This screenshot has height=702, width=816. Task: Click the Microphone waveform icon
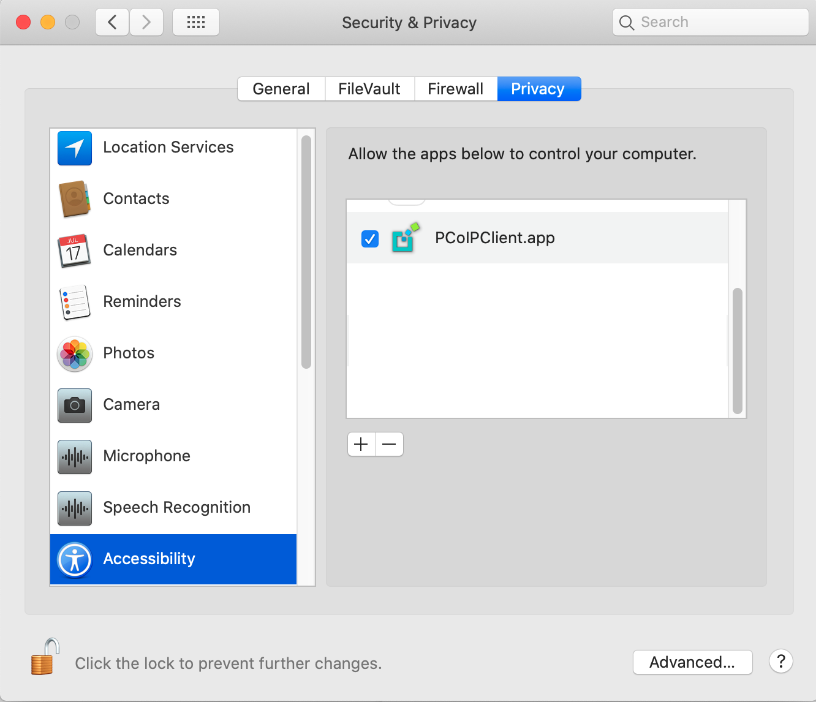(75, 456)
